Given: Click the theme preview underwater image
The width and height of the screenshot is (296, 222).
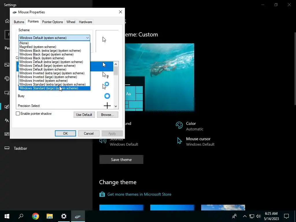Looking at the screenshot, I should point(160,77).
